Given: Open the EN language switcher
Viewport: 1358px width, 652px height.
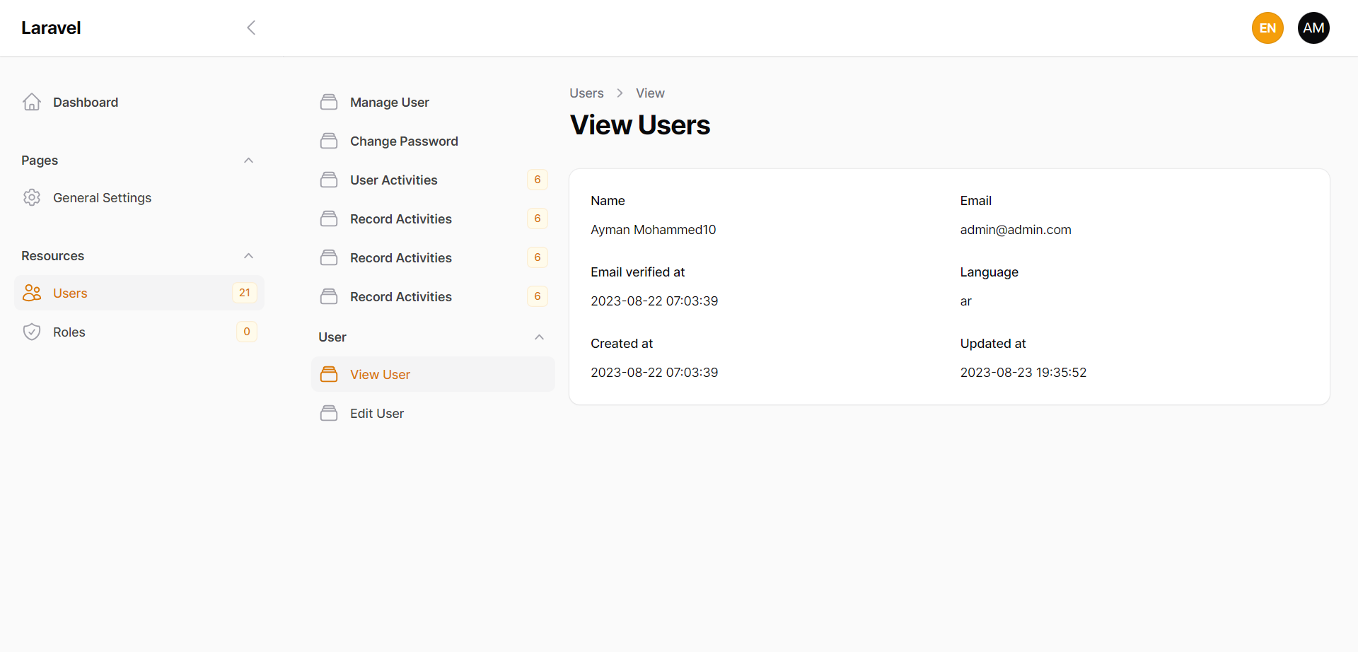Looking at the screenshot, I should coord(1267,28).
